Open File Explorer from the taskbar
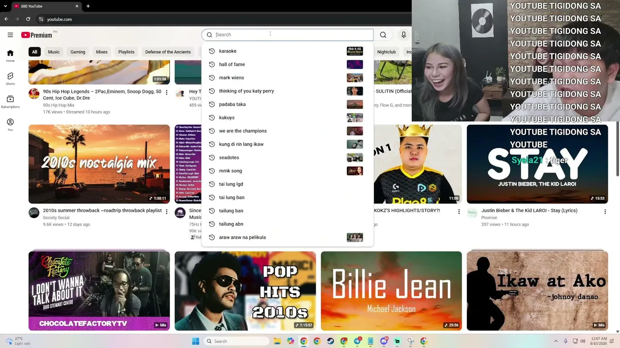Screen dimensions: 620x348 coord(277,341)
